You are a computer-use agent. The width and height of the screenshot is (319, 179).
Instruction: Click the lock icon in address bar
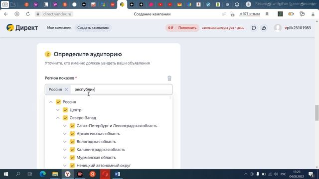click(x=38, y=14)
